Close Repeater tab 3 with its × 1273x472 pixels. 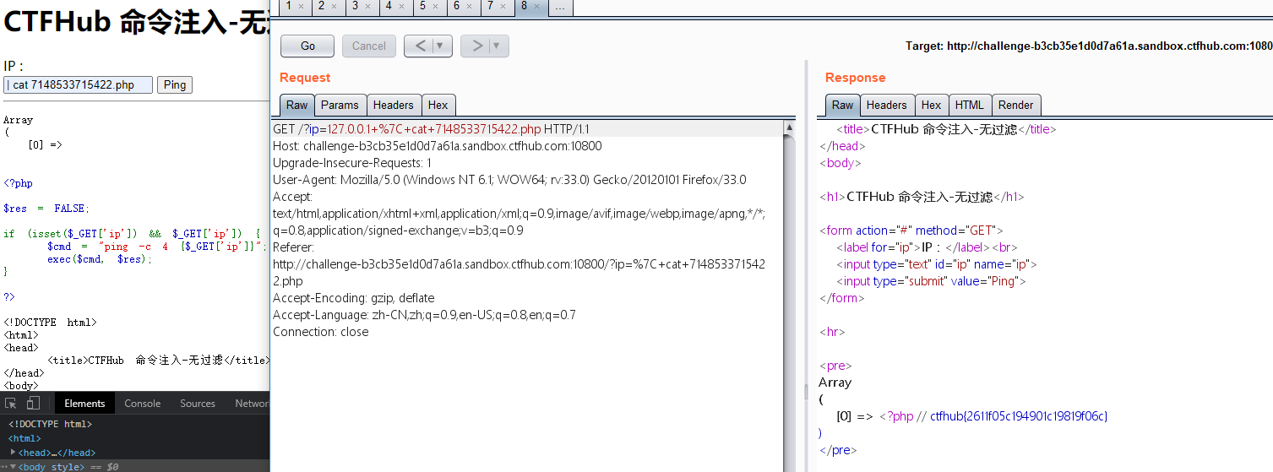[x=368, y=6]
